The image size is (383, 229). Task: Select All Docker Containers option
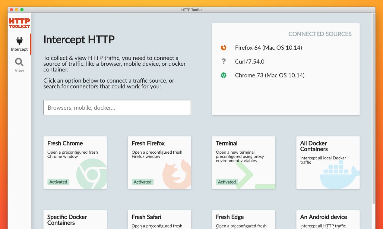tap(328, 163)
